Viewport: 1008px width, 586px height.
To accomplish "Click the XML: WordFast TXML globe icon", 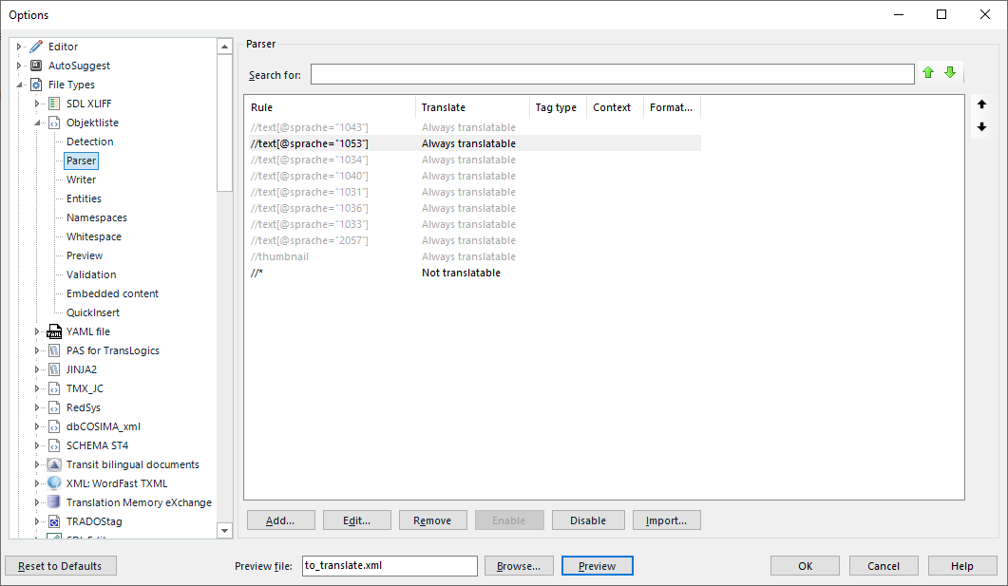I will coord(52,482).
